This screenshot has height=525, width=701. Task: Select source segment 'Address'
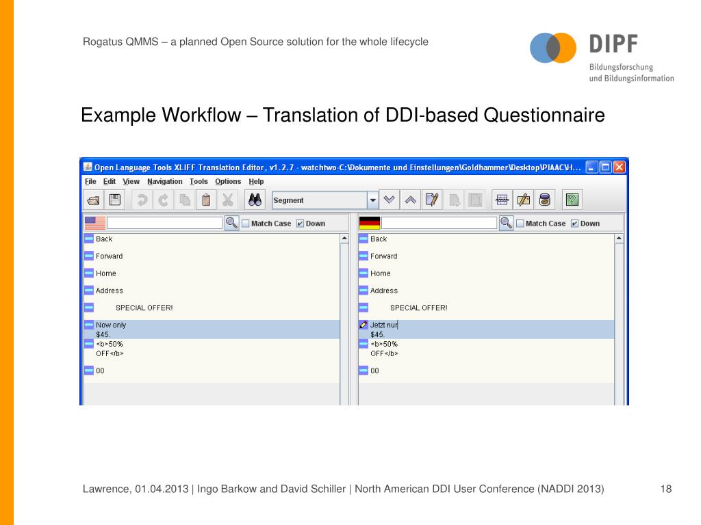coord(109,291)
